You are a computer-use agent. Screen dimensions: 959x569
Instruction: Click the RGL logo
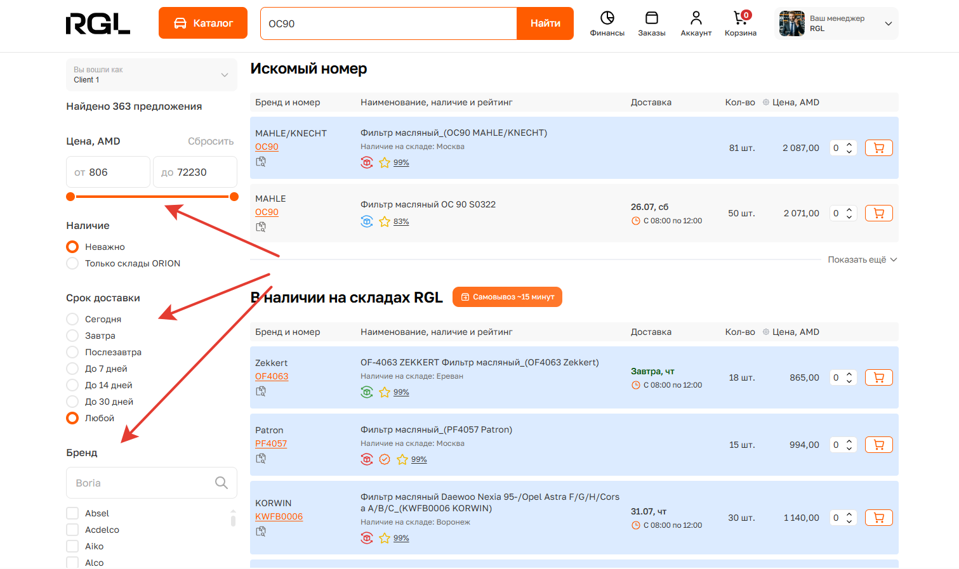(98, 23)
